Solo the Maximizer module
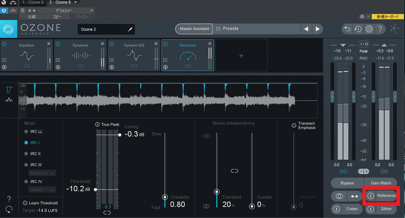Viewport: 405px width, 218px height. [x=165, y=67]
